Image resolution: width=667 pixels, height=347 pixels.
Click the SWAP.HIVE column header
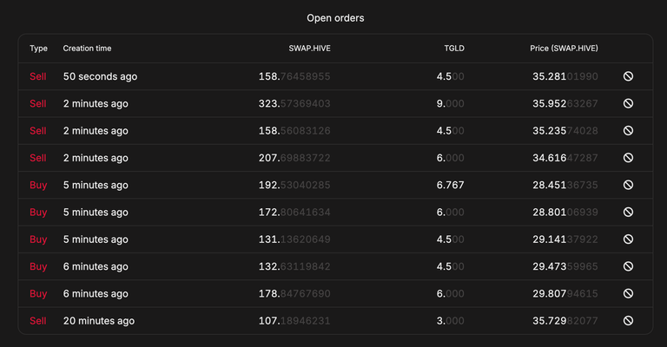[309, 49]
